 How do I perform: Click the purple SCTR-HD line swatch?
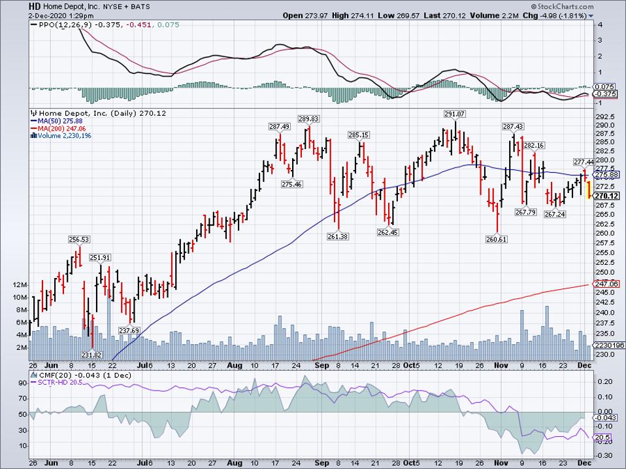click(34, 383)
